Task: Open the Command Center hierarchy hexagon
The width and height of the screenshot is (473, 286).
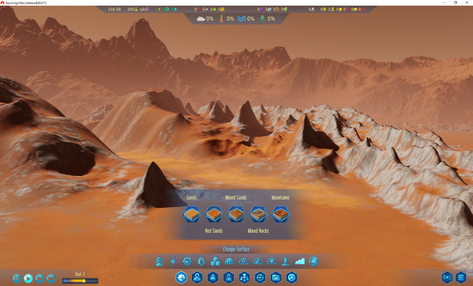Action: tap(244, 277)
